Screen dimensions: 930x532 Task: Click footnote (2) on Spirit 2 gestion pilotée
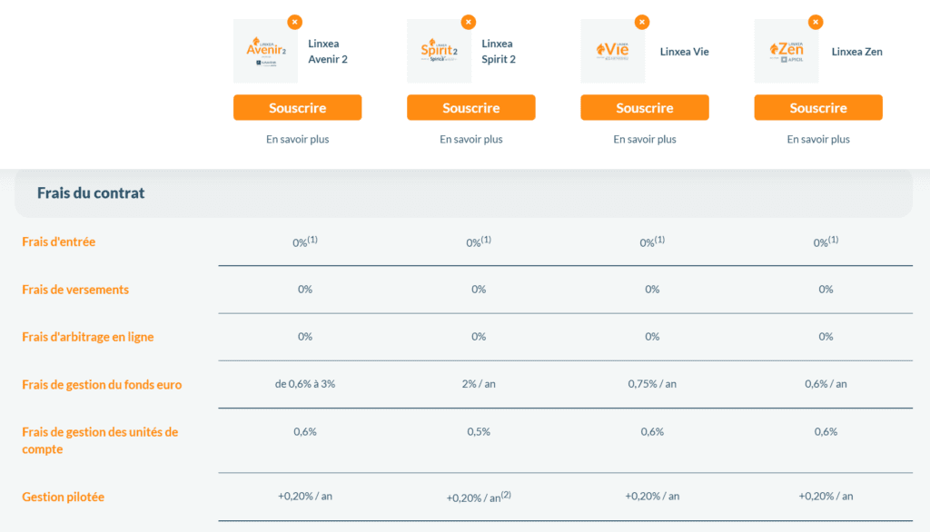click(x=505, y=494)
